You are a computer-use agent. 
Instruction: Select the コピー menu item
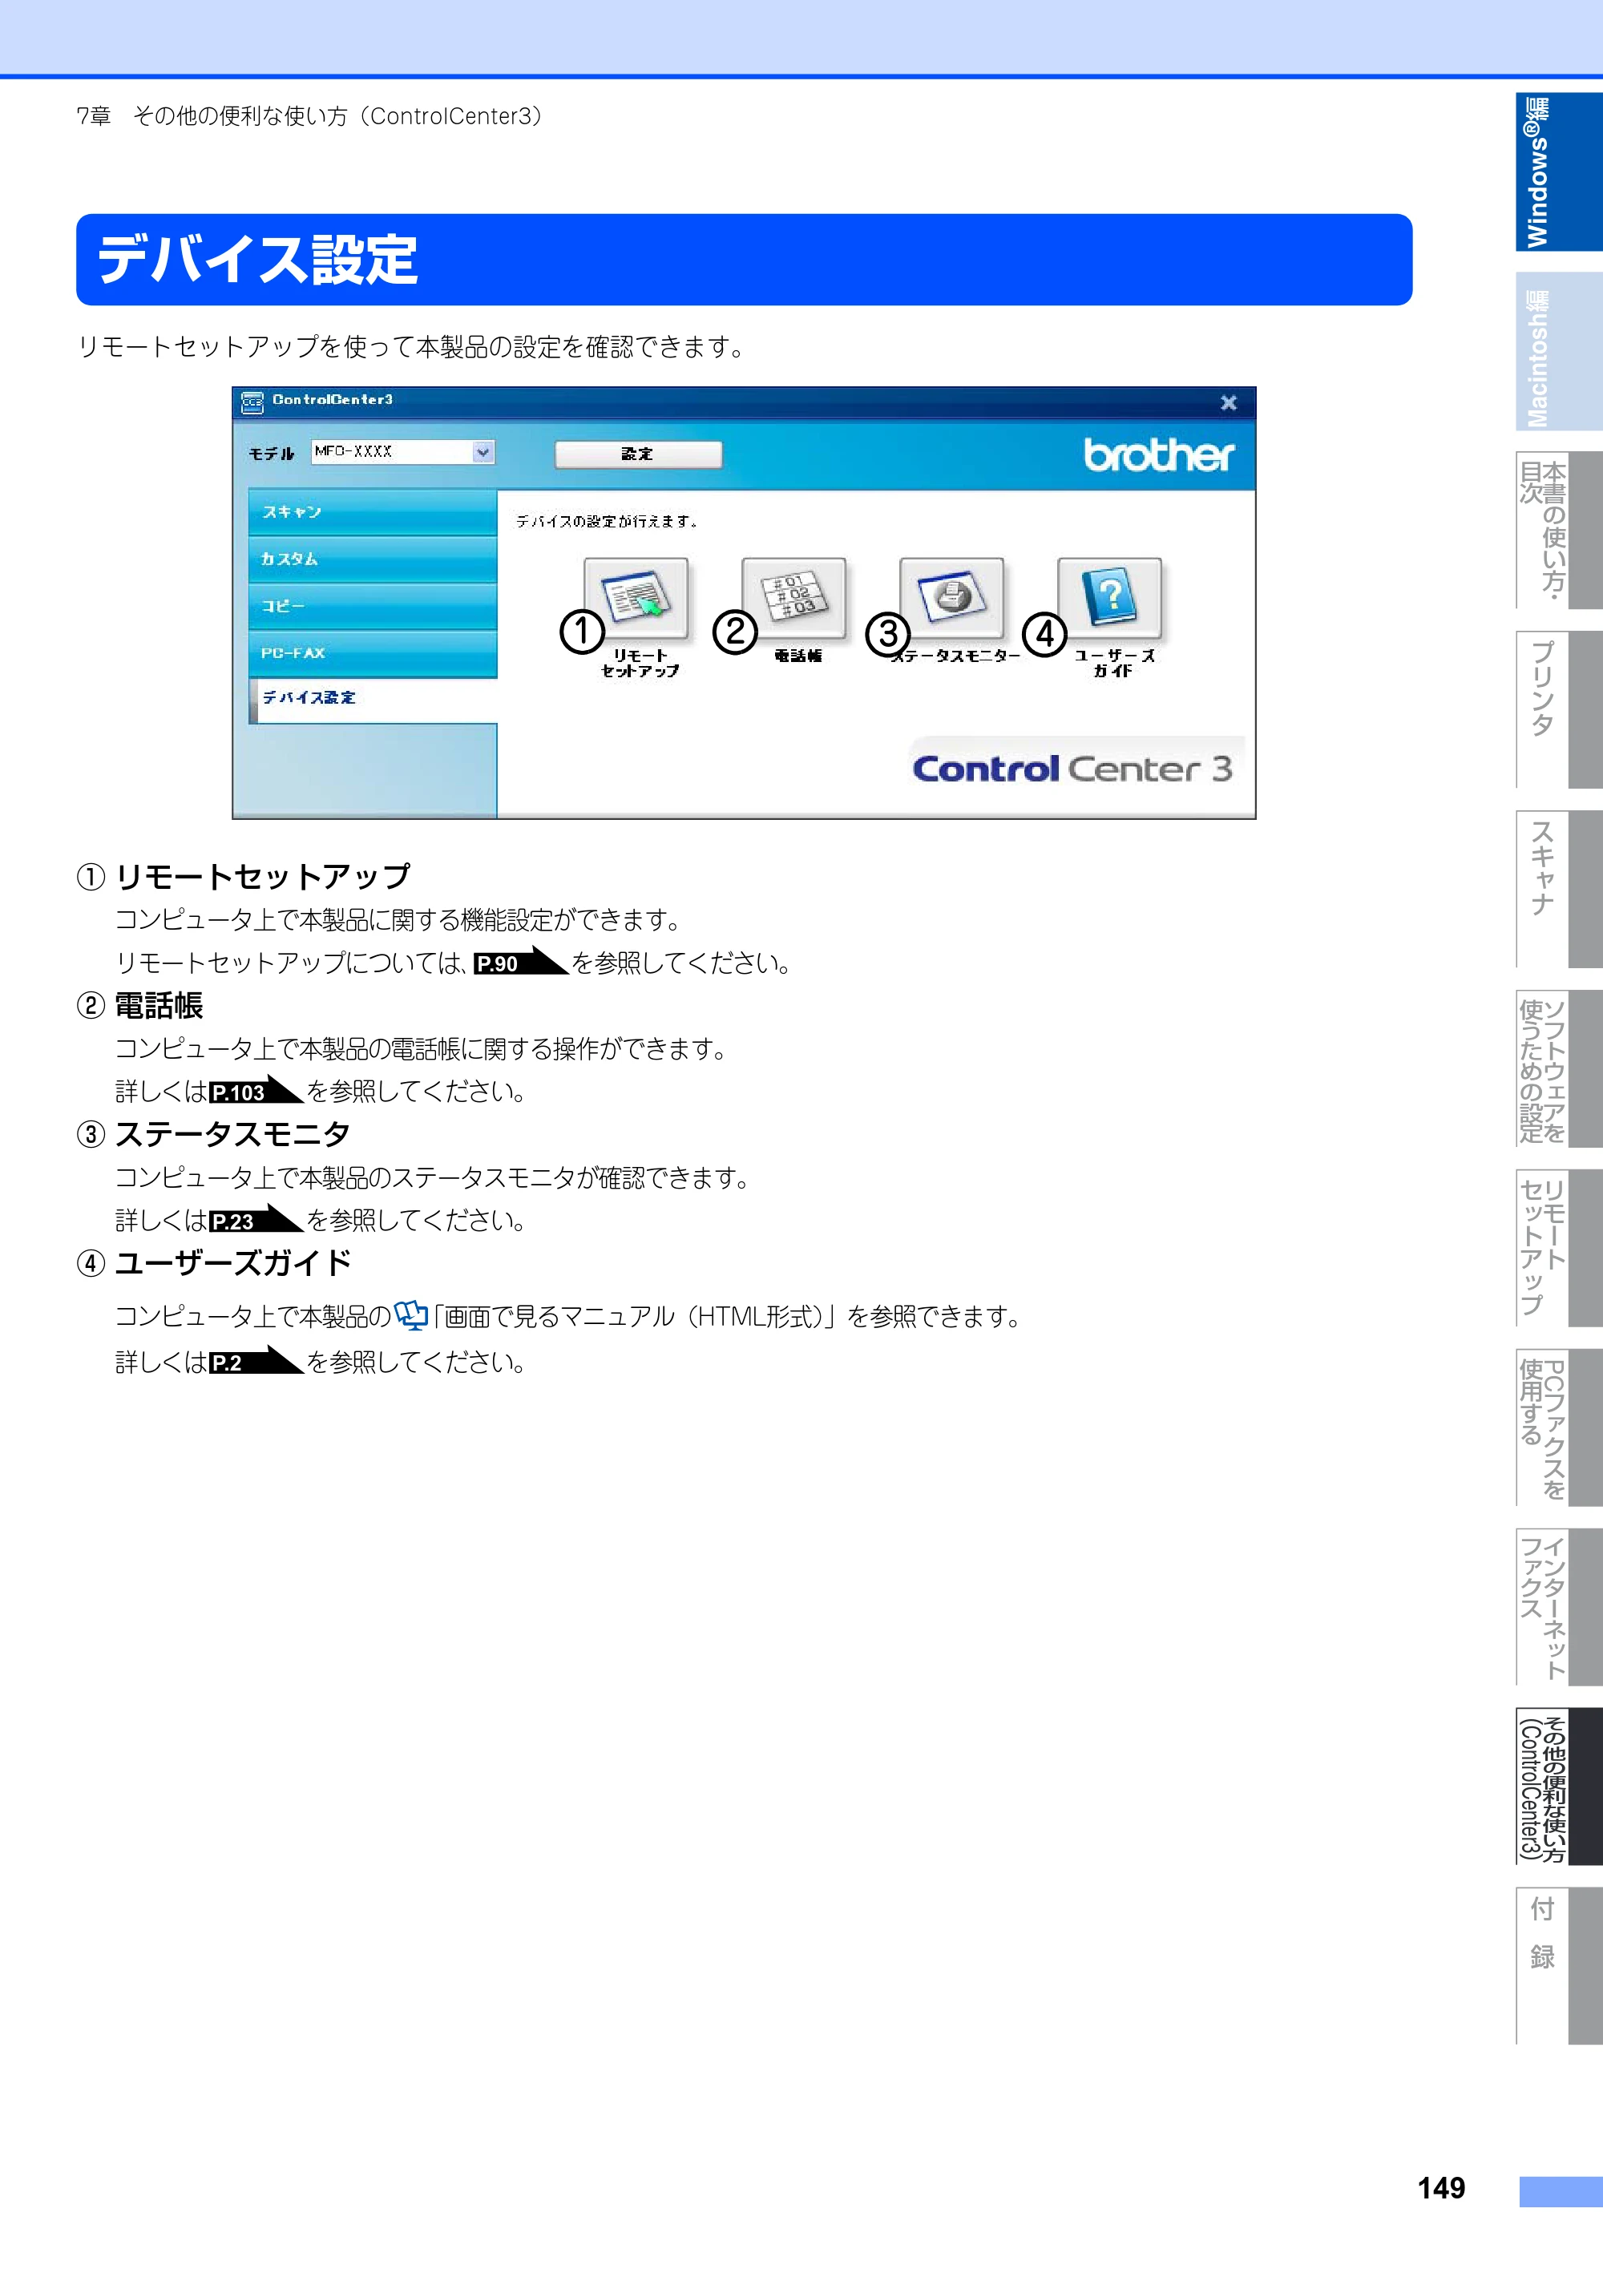[373, 606]
